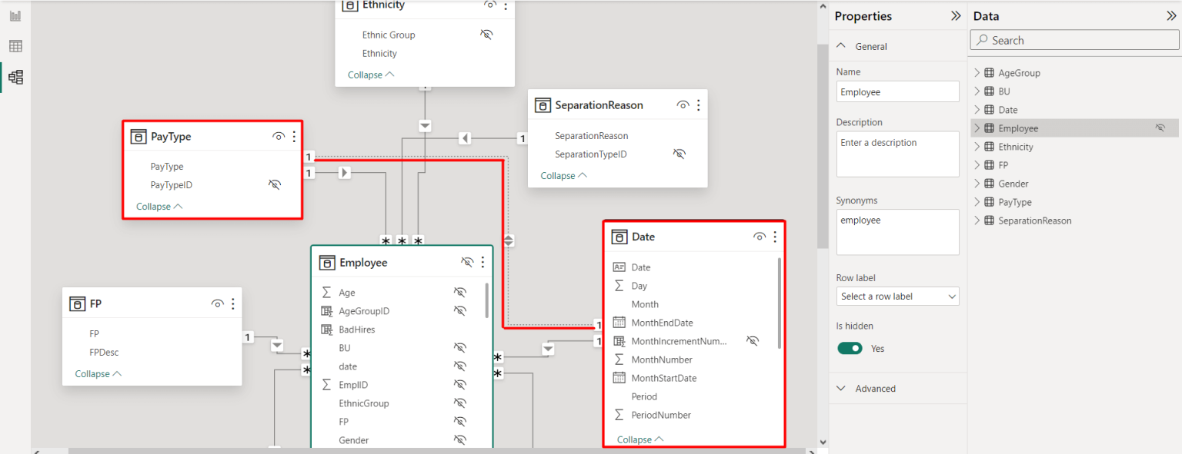Image resolution: width=1182 pixels, height=454 pixels.
Task: Open the Ethnicity table options menu
Action: (x=506, y=6)
